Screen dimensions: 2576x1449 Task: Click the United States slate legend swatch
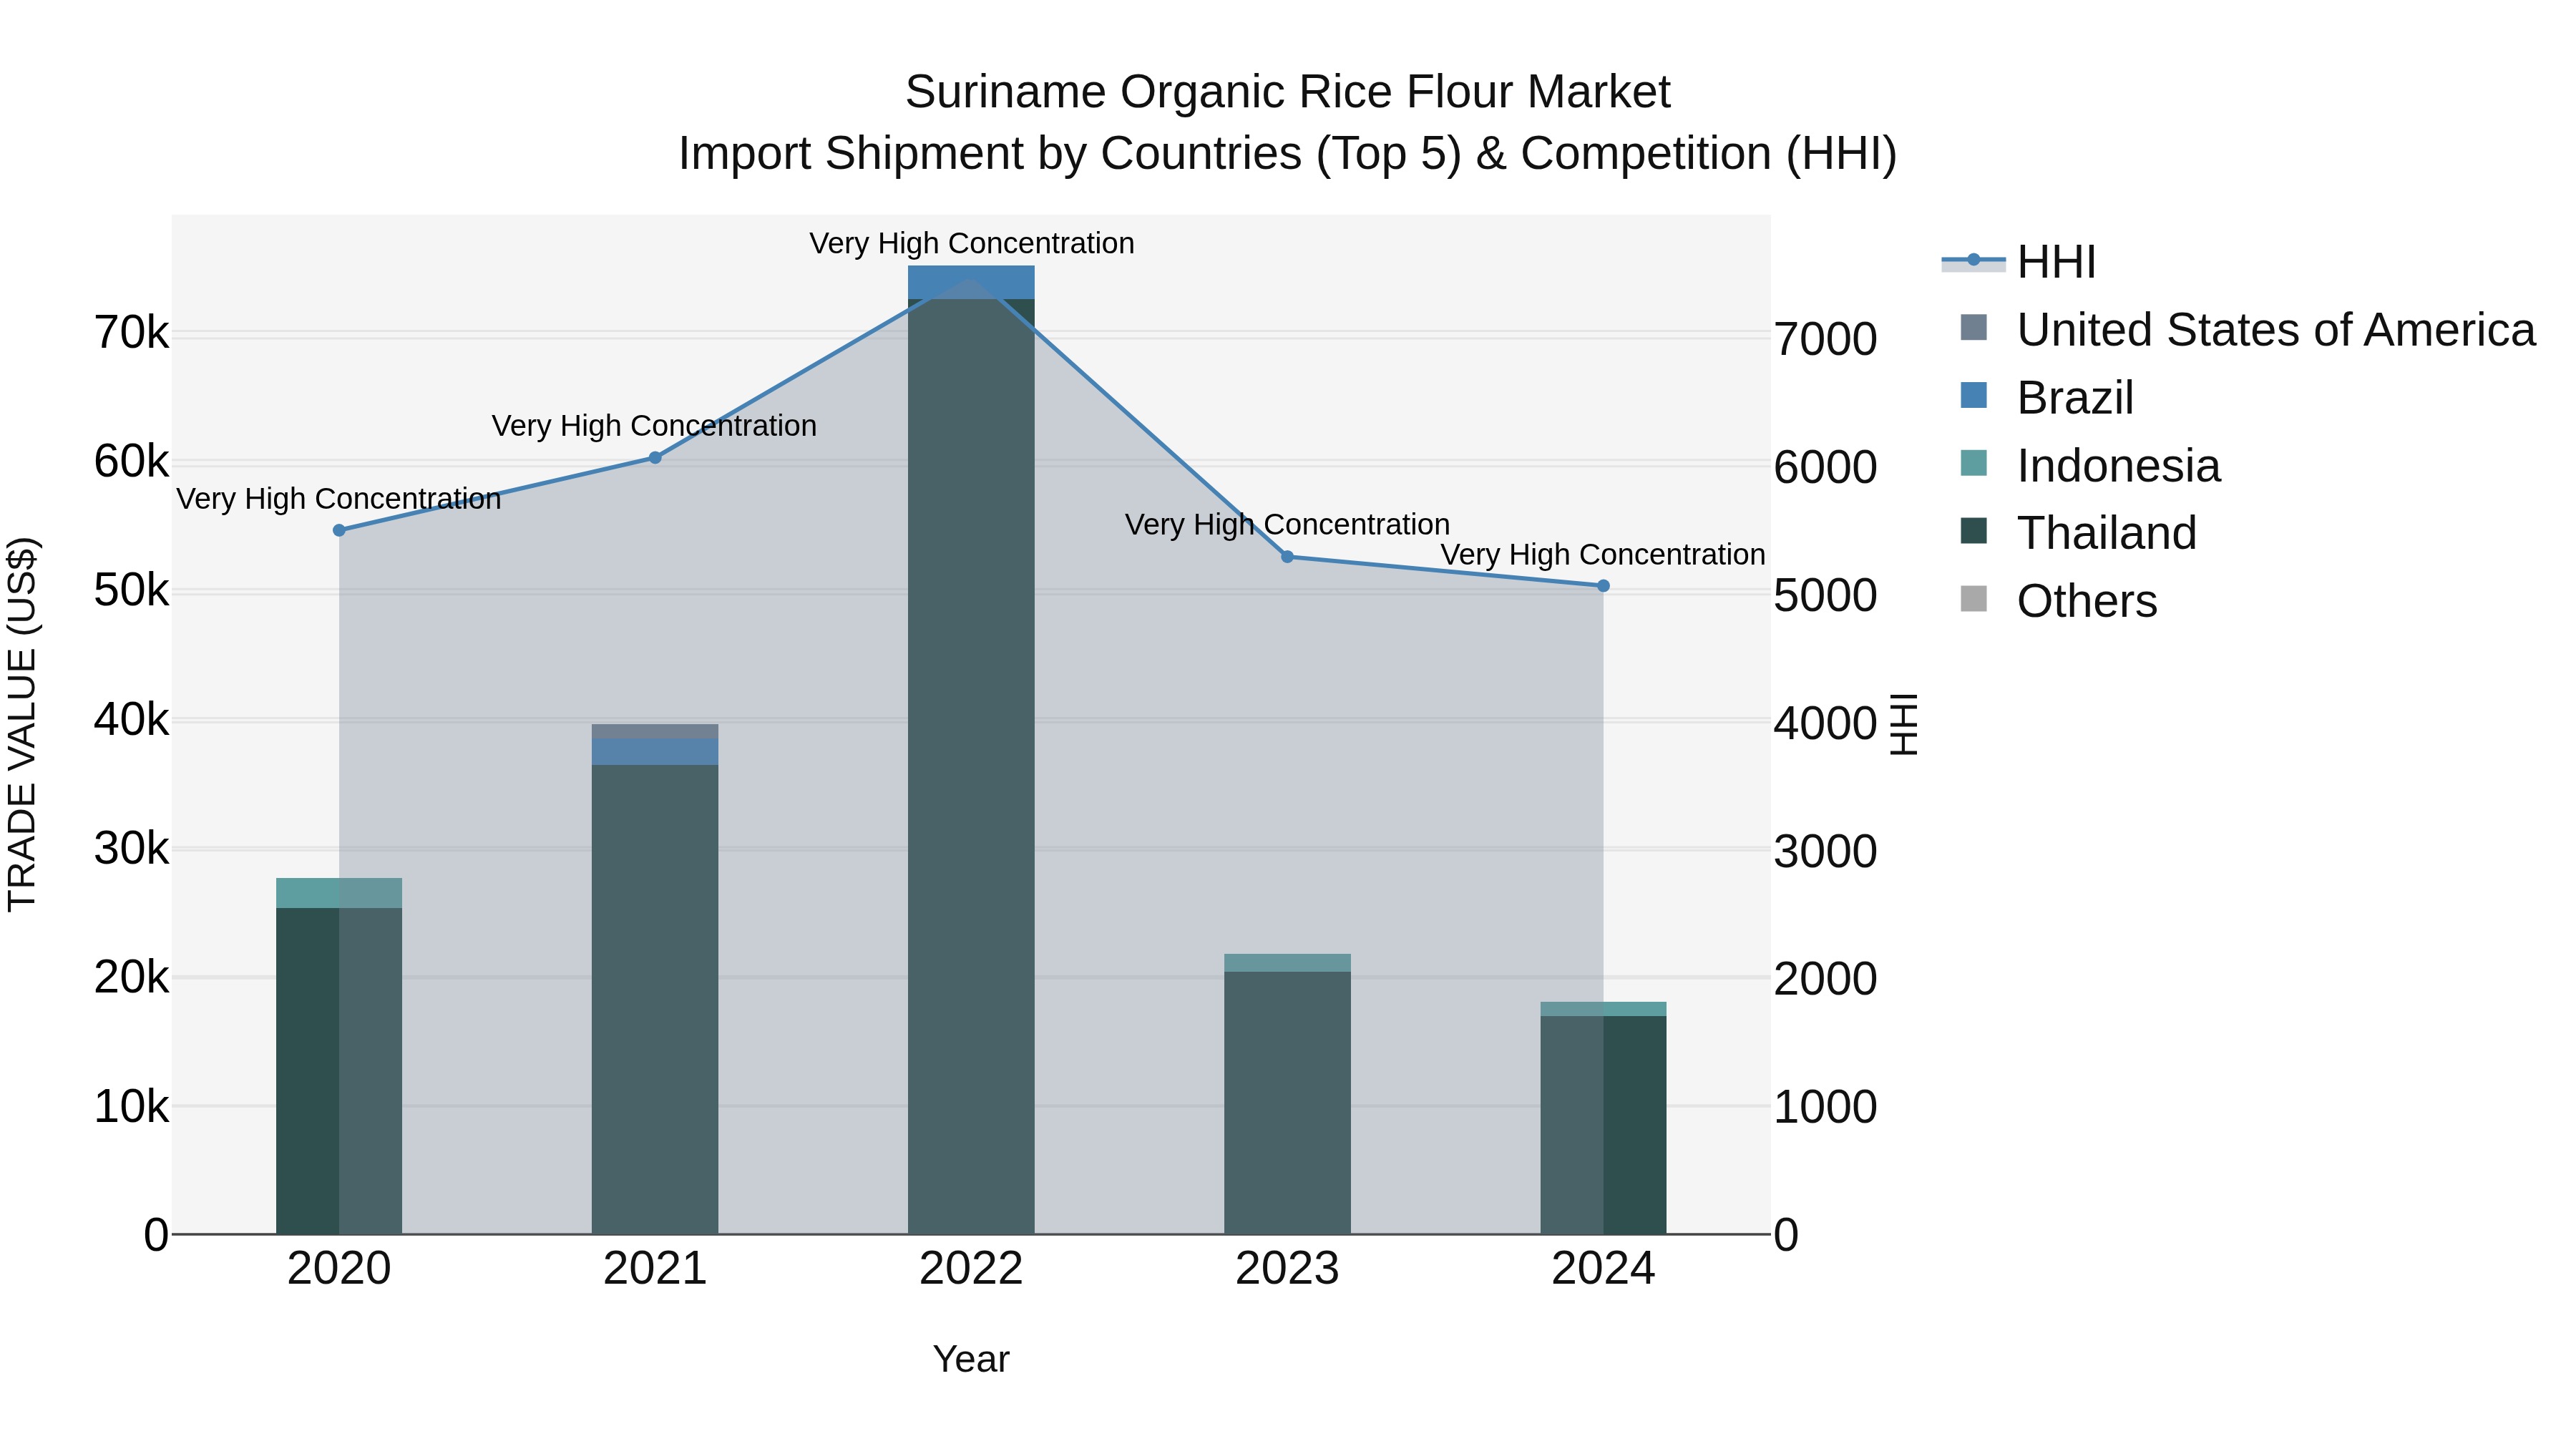(x=1974, y=327)
